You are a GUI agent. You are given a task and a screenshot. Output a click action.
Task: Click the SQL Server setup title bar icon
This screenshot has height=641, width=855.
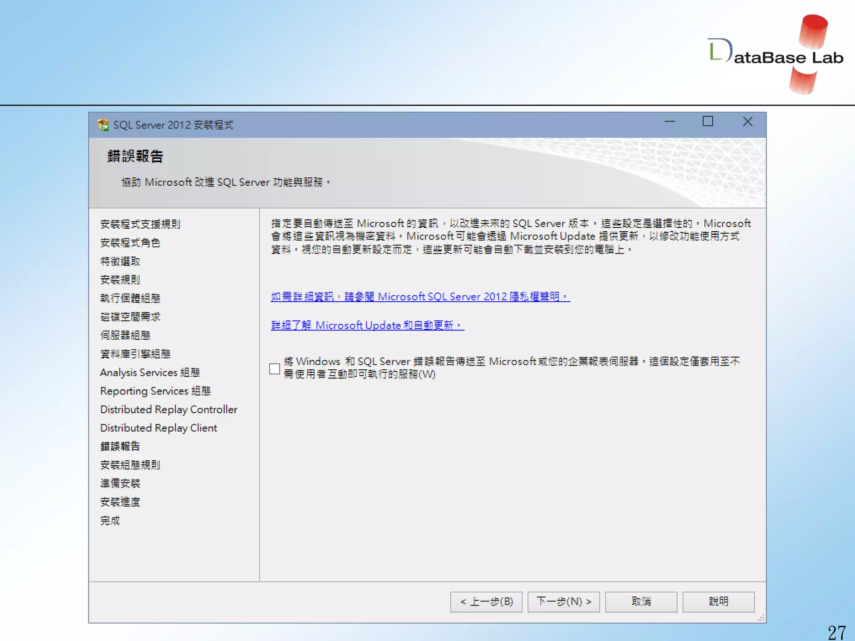tap(103, 125)
